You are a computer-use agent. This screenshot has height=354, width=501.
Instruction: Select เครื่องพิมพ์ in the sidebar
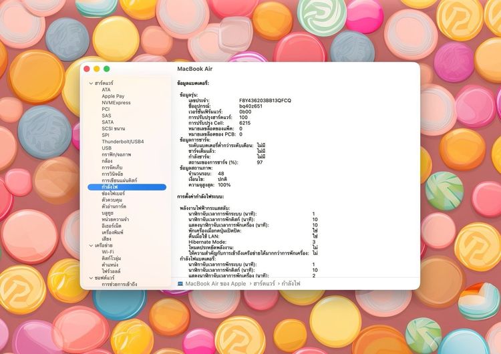point(112,232)
